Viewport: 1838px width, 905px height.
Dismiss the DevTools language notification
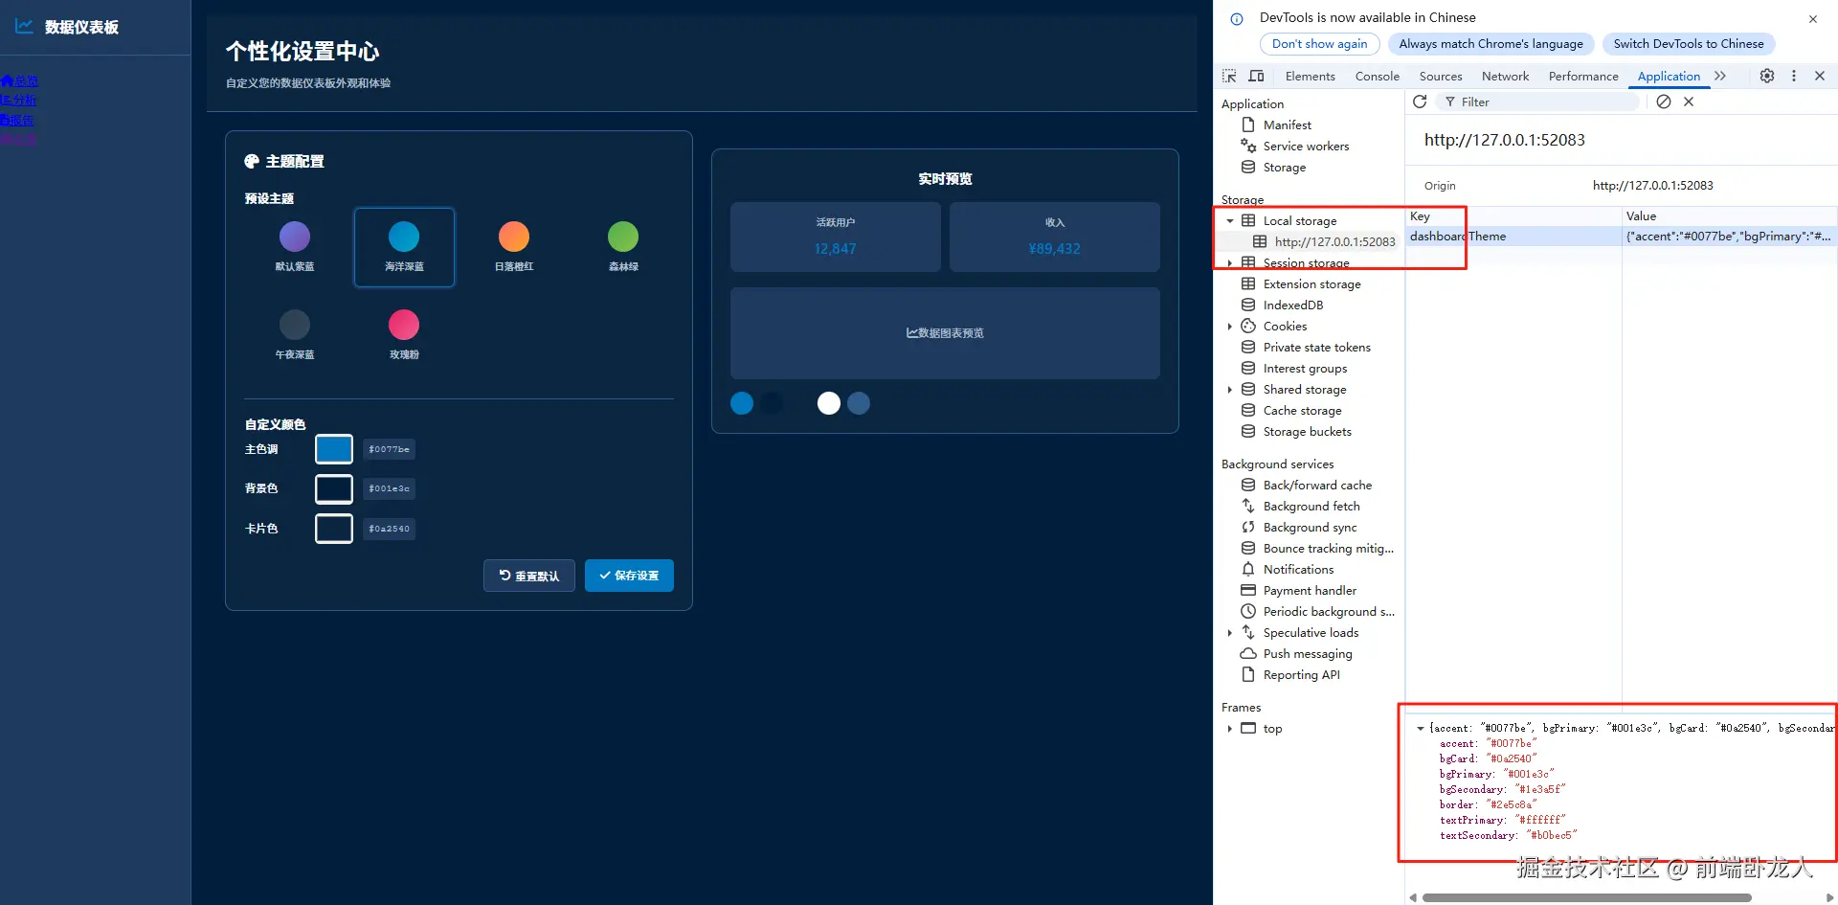(1813, 19)
